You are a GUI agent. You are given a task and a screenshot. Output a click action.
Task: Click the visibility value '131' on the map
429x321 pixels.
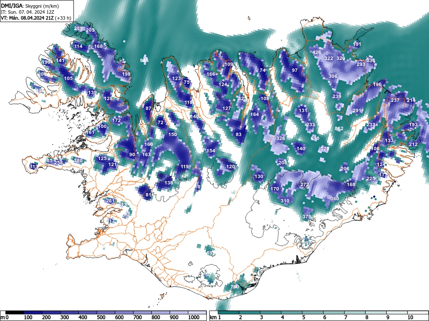[x=303, y=110]
